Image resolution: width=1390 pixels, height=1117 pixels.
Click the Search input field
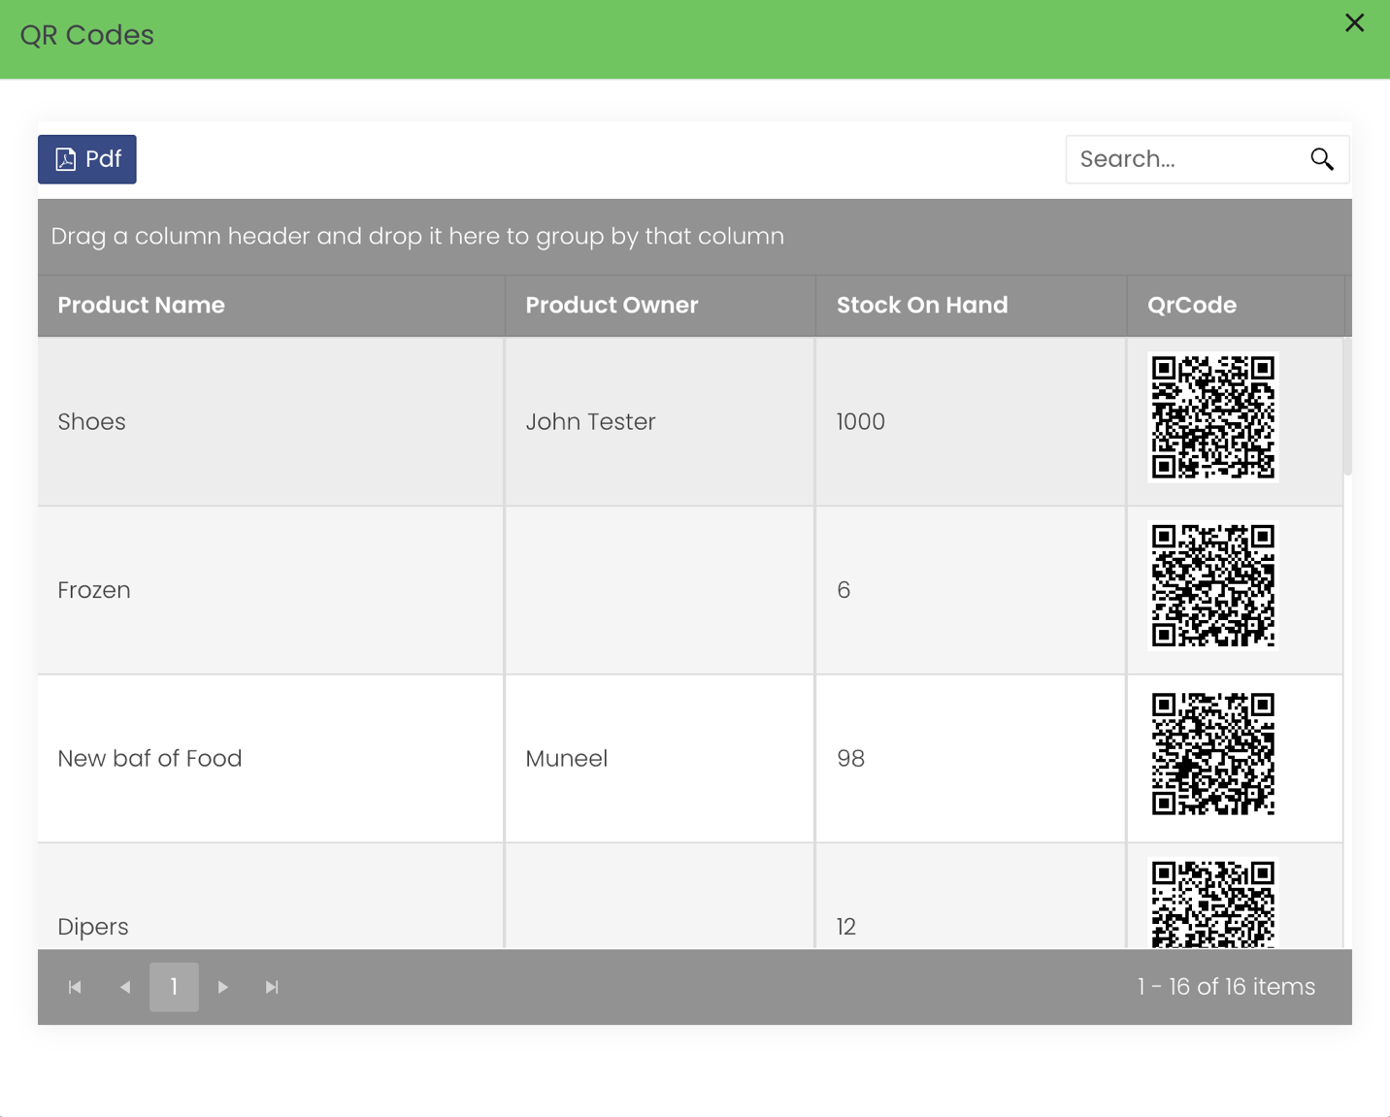pos(1175,158)
